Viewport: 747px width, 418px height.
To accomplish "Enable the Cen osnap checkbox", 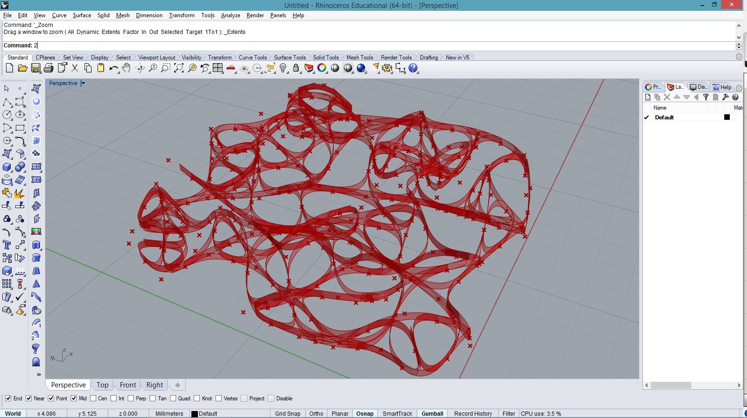I will [93, 398].
